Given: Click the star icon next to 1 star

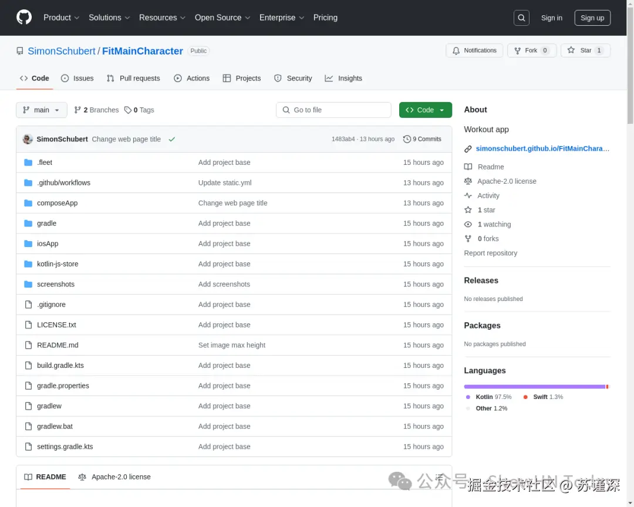Looking at the screenshot, I should (x=468, y=210).
